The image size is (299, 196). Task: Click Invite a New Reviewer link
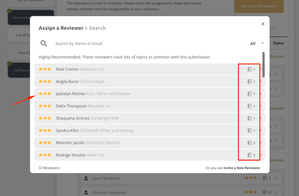pyautogui.click(x=242, y=168)
